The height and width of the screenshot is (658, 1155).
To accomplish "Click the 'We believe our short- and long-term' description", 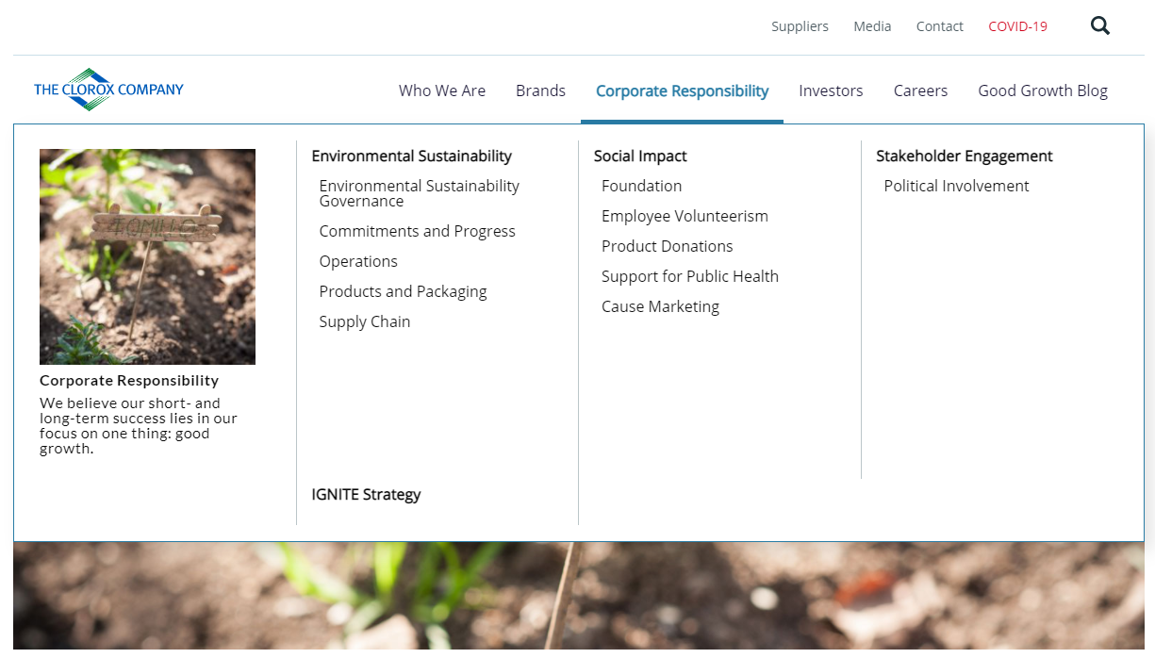I will pyautogui.click(x=139, y=426).
